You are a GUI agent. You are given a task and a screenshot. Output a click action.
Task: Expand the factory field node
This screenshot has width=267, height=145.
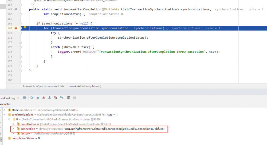(13, 134)
